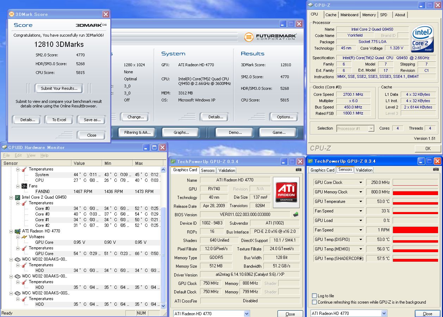
Task: Click the Demo... button in 3DMark06
Action: point(235,132)
